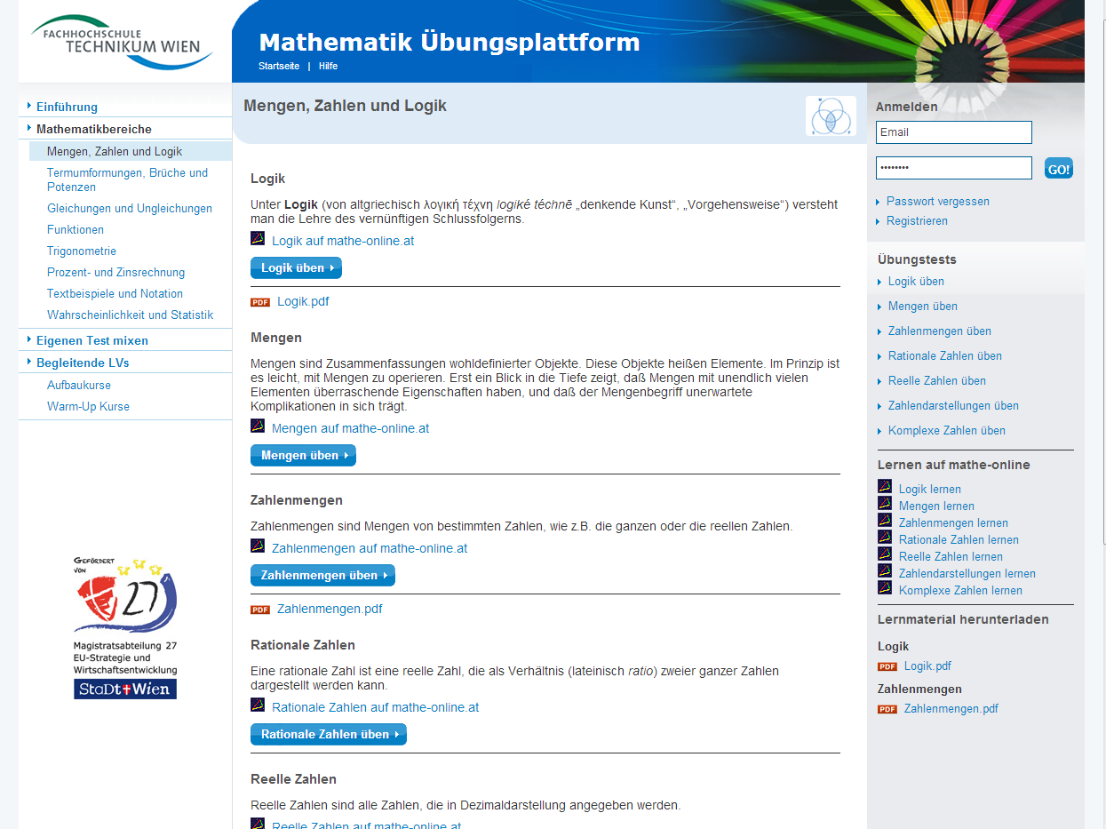1106x829 pixels.
Task: Click mathe-online icon beside 'Mengen auf mathe-online.at'
Action: pos(258,426)
